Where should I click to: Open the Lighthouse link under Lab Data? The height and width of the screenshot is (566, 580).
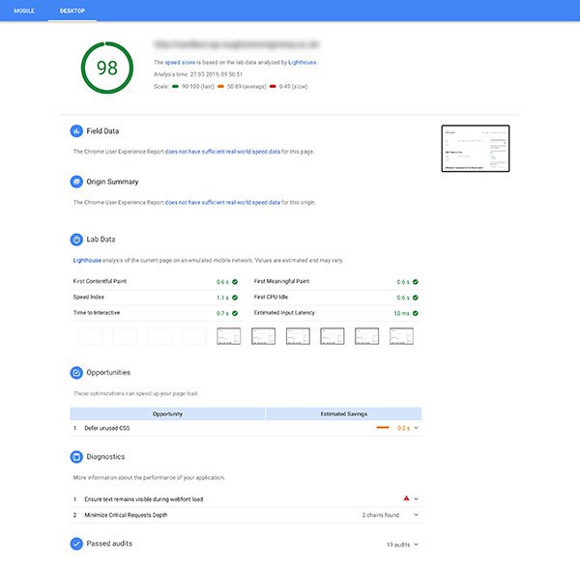coord(87,260)
